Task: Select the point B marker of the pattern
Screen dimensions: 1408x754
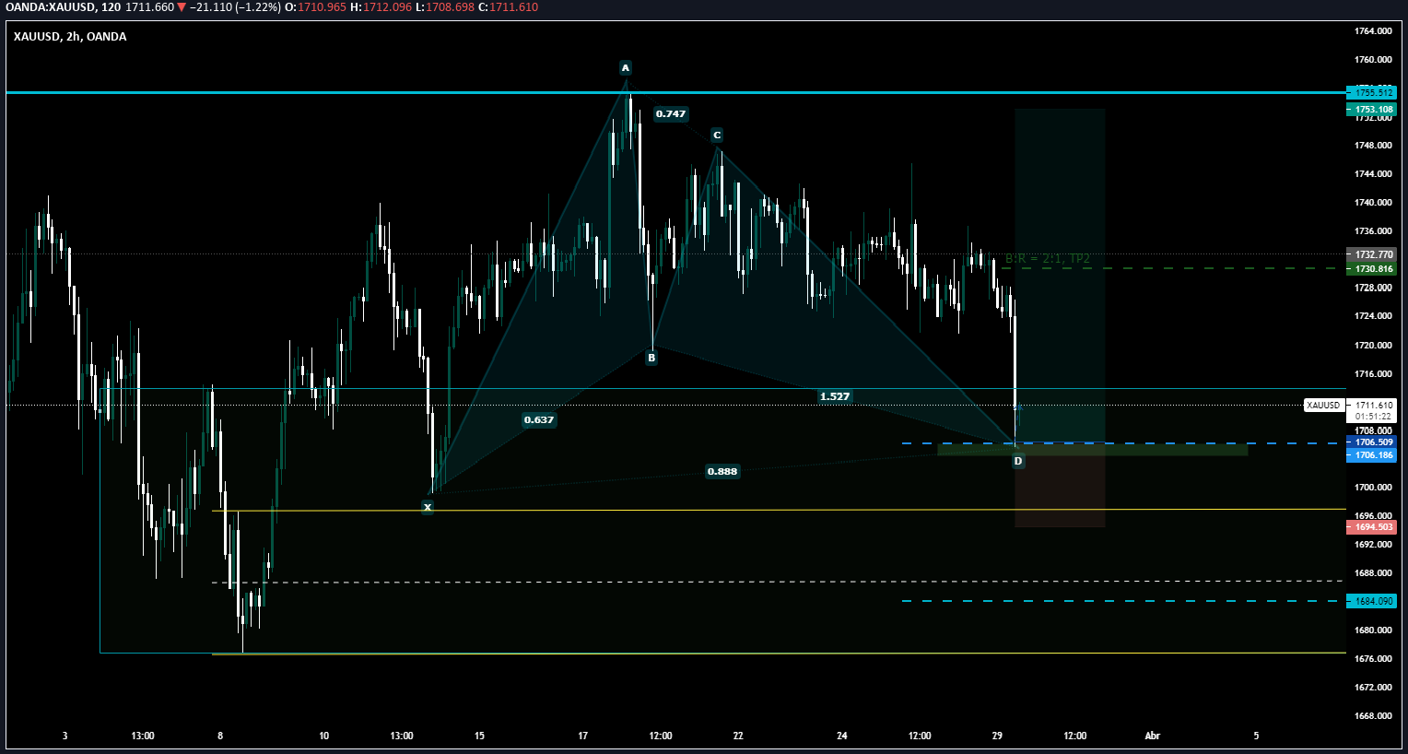Action: click(651, 359)
